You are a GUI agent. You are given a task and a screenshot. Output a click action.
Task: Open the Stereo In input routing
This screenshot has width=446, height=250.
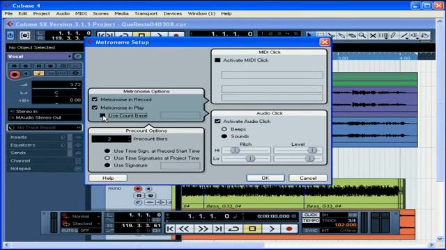tap(45, 111)
